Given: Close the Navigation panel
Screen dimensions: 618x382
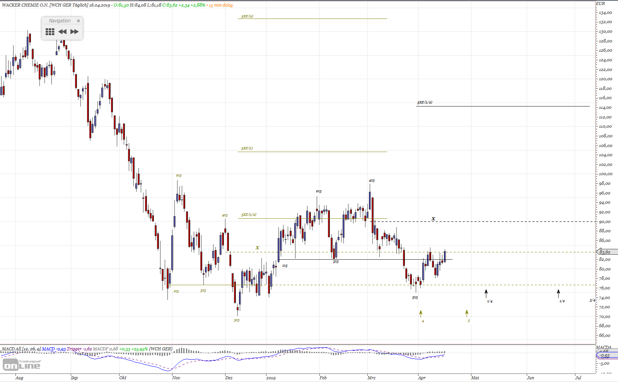Looking at the screenshot, I should click(79, 21).
